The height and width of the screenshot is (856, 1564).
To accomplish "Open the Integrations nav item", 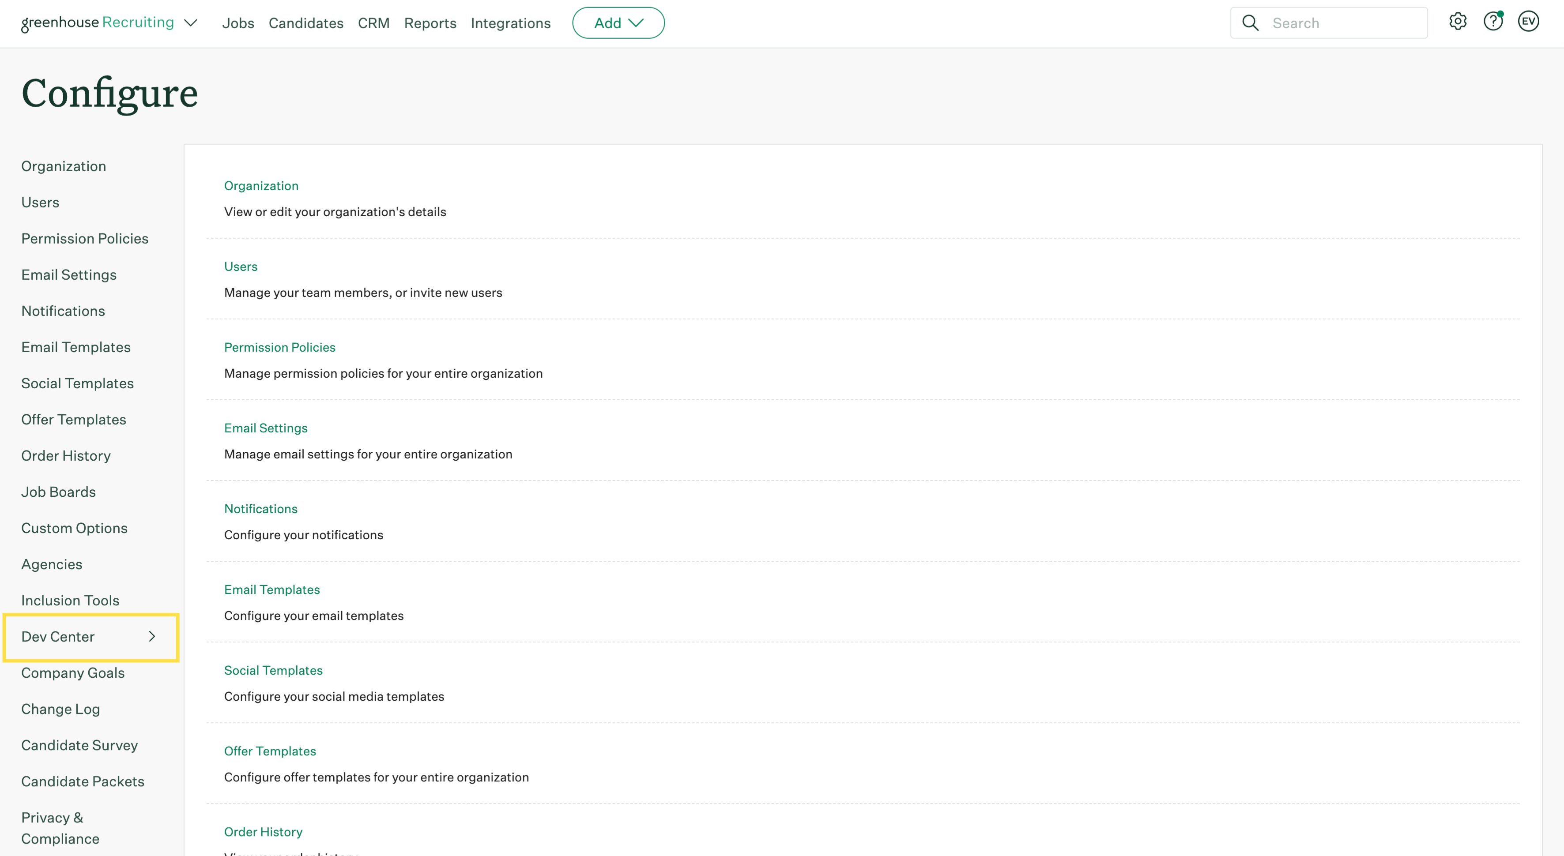I will tap(511, 23).
